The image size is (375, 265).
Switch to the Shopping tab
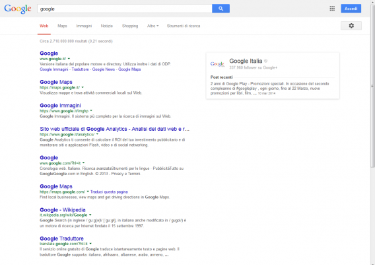[130, 26]
